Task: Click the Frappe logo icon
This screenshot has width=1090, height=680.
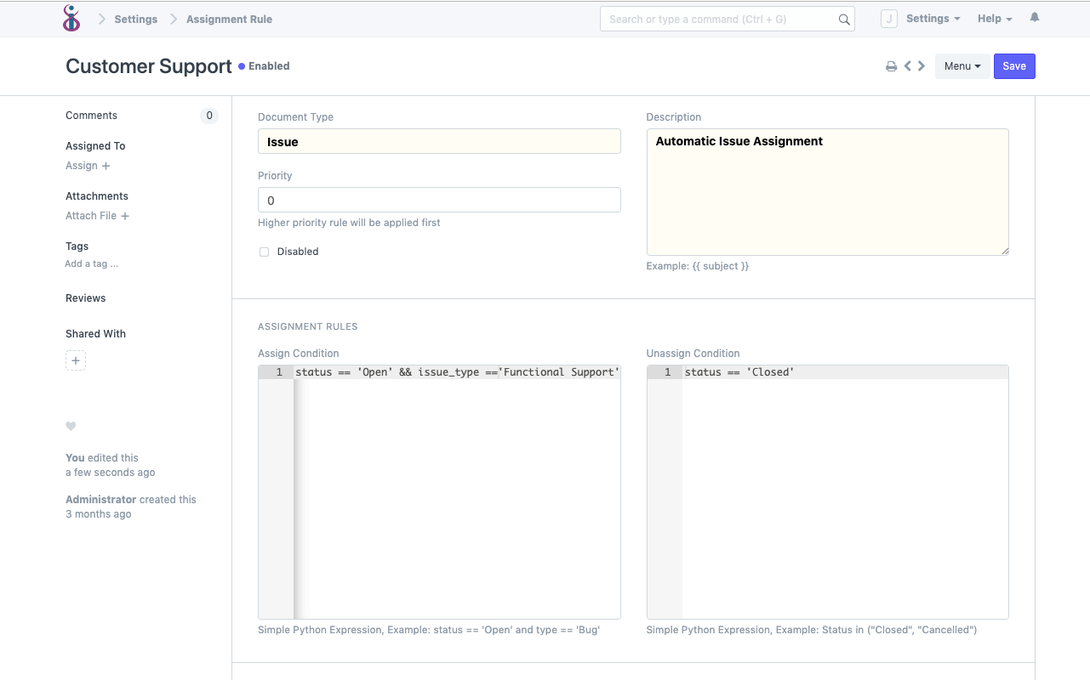Action: tap(71, 18)
